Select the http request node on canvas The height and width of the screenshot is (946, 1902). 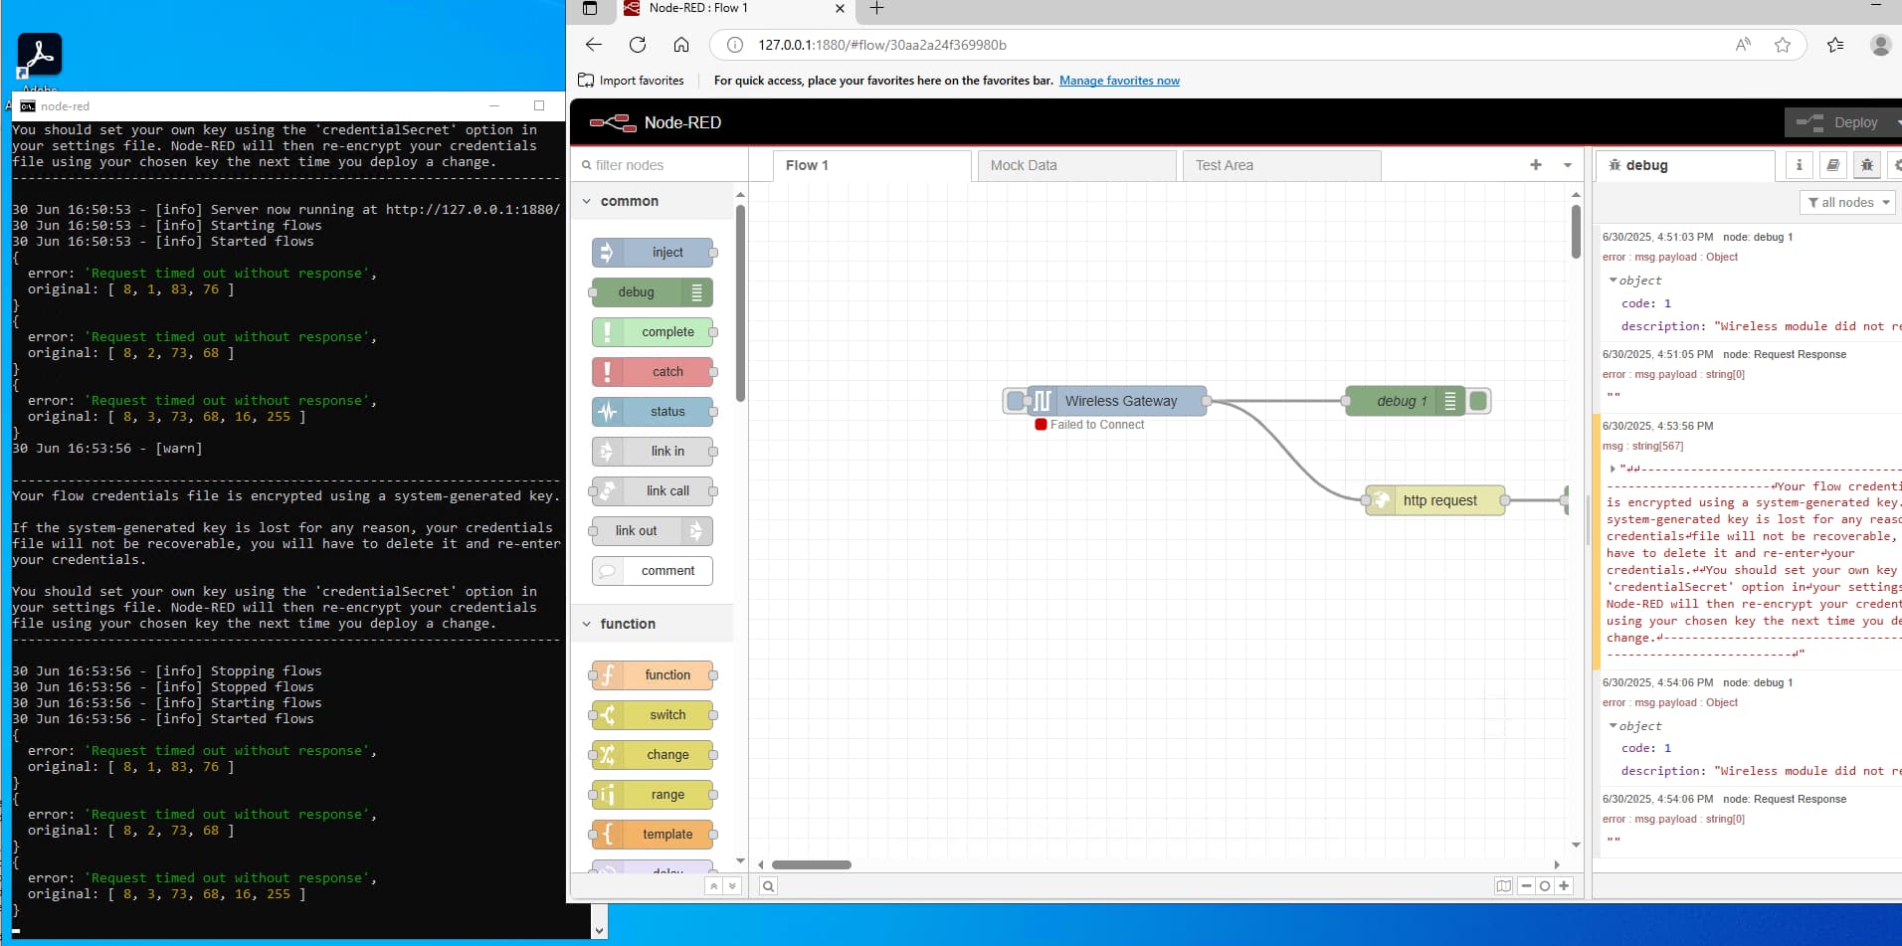click(x=1435, y=500)
